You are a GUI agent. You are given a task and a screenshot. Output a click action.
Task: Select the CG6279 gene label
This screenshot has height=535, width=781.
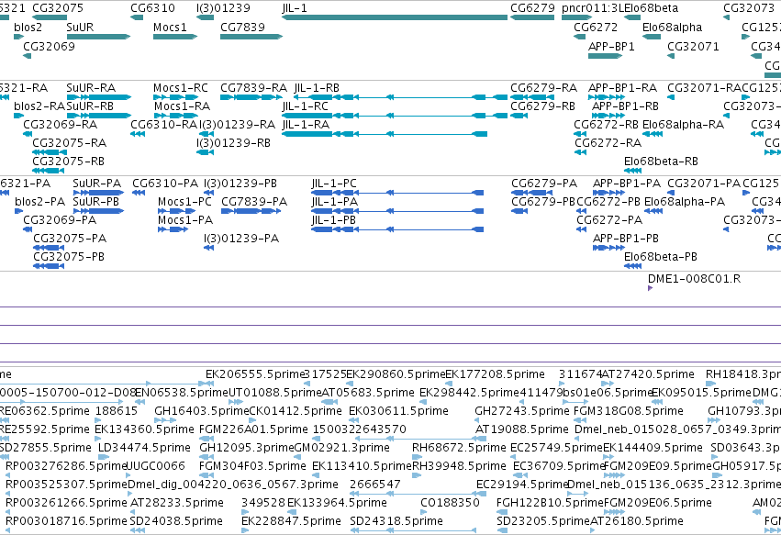(532, 8)
